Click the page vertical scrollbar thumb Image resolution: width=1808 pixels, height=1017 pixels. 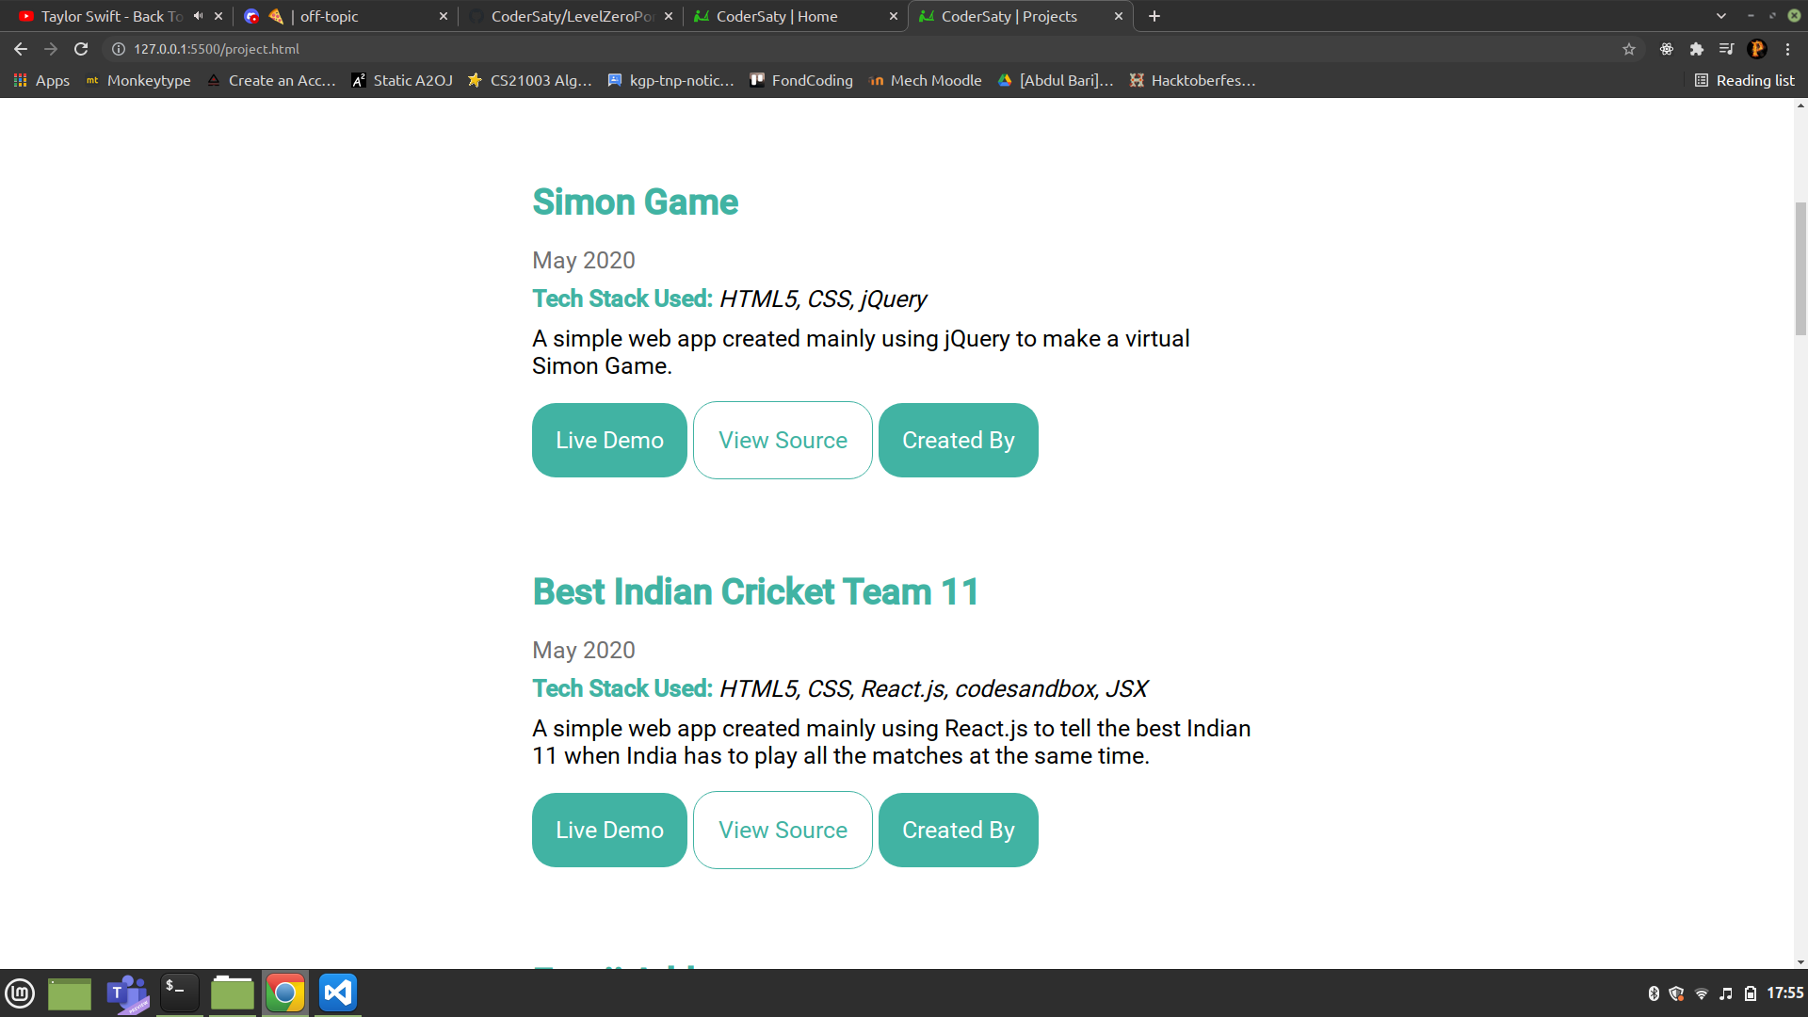point(1800,268)
